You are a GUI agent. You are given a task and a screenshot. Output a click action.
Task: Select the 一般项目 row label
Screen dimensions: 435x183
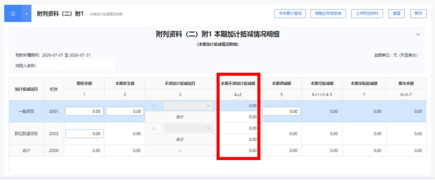point(26,112)
